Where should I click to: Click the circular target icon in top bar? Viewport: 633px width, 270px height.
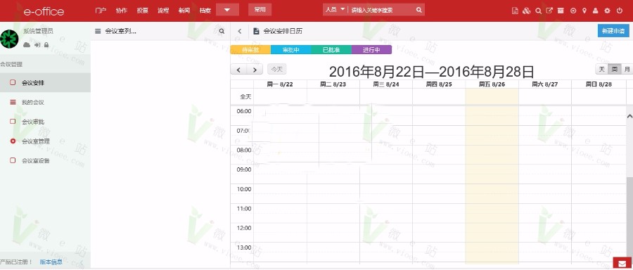tap(573, 11)
